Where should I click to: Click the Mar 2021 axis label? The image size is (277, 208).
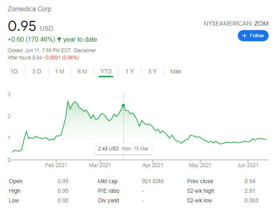coord(100,165)
